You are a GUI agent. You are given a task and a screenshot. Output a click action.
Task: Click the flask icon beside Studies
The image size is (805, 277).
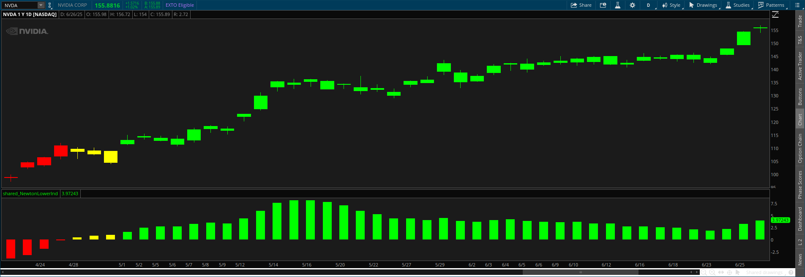click(728, 5)
